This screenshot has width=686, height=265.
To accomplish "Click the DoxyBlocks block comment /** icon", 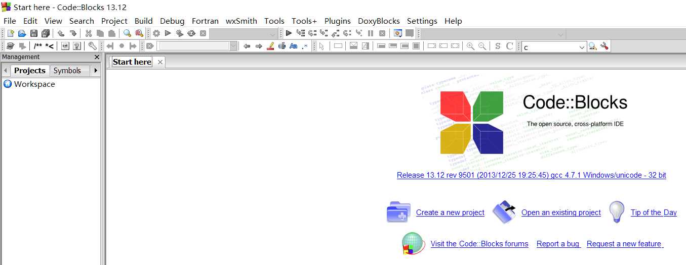I will pyautogui.click(x=38, y=46).
